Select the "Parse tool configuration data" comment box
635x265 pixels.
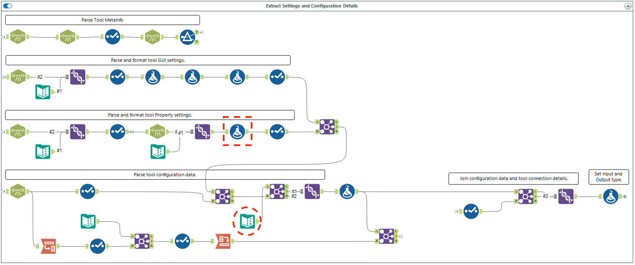coord(165,175)
